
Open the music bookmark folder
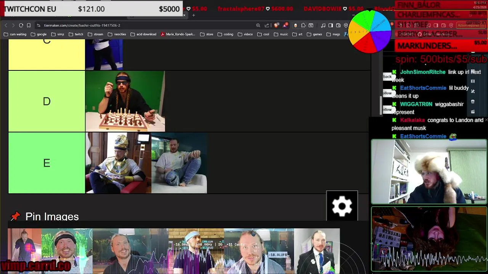click(x=281, y=34)
